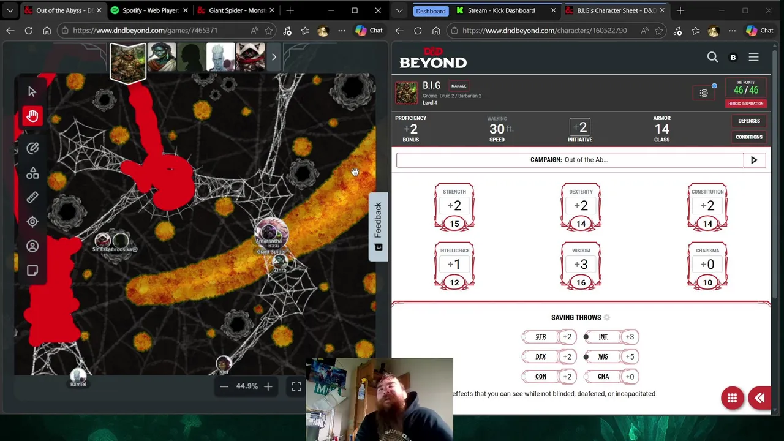Select the pointer arrow tool on map
This screenshot has height=441, width=784.
coord(32,91)
